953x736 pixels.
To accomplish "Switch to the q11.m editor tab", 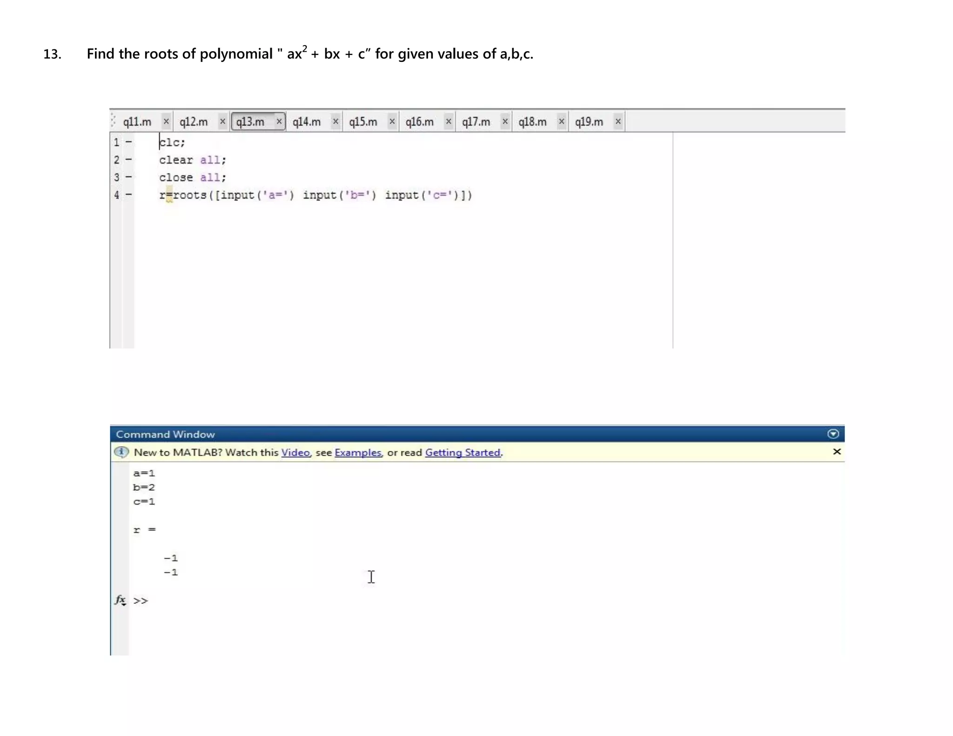I will click(137, 122).
